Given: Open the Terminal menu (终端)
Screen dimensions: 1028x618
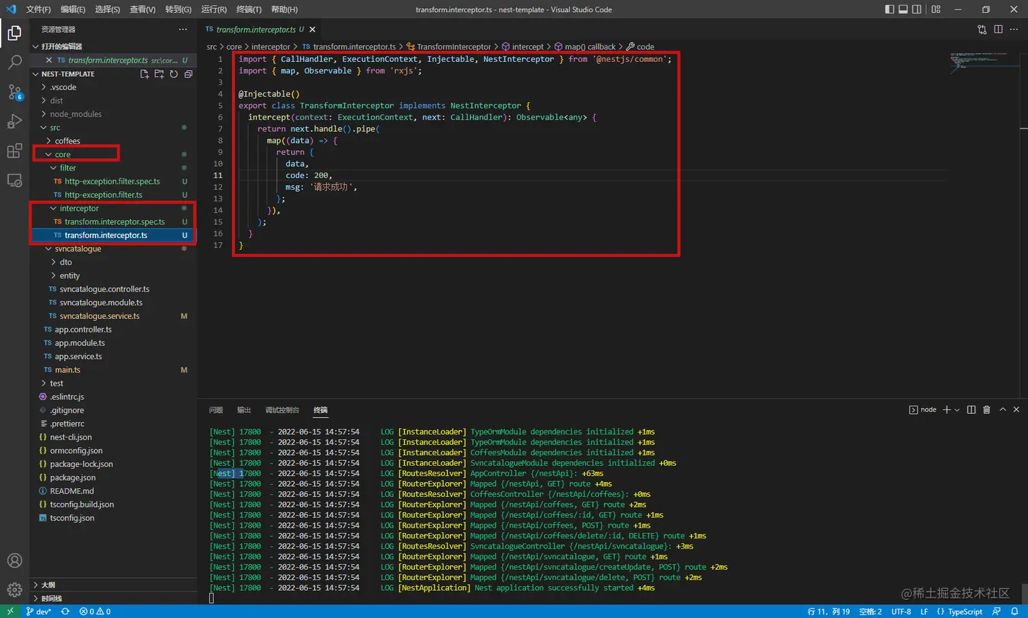Looking at the screenshot, I should click(249, 10).
